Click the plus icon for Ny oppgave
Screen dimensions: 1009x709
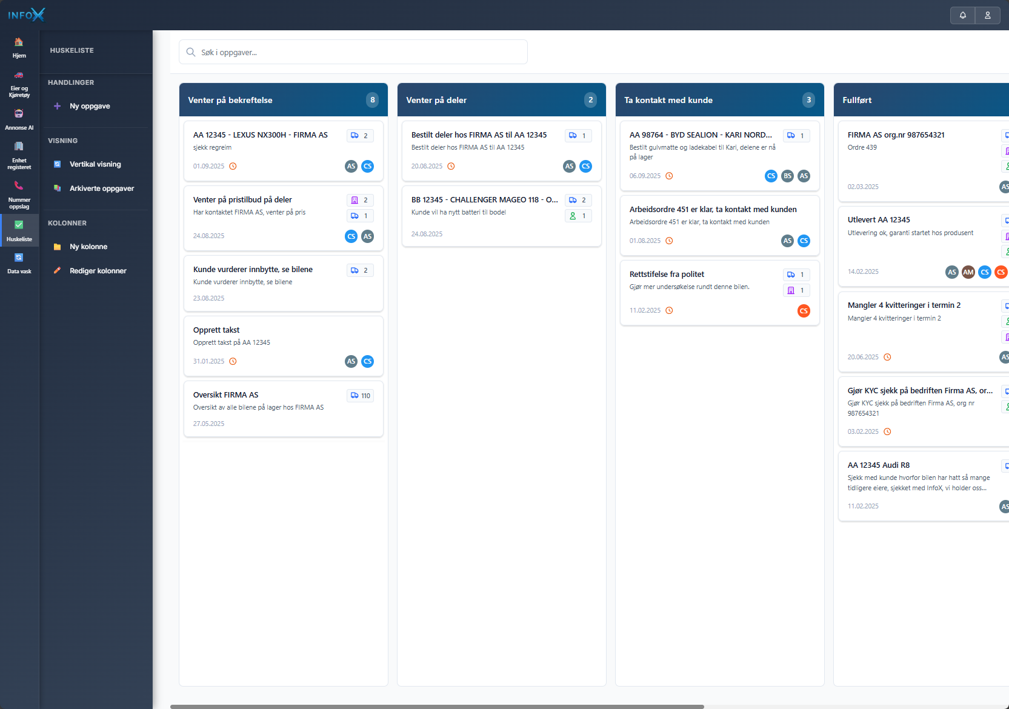pyautogui.click(x=57, y=106)
